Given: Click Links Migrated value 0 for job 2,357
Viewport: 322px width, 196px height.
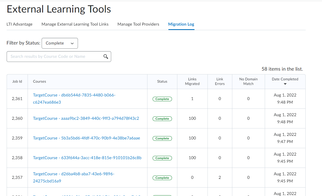Looking at the screenshot, I should click(192, 178).
